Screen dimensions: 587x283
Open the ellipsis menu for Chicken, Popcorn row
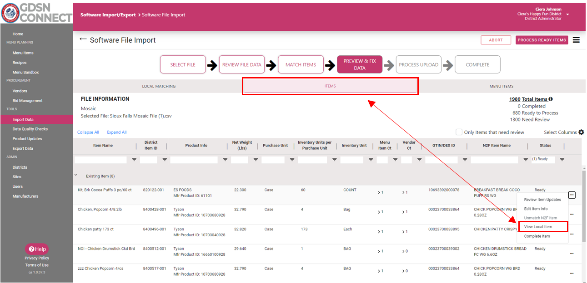(572, 214)
